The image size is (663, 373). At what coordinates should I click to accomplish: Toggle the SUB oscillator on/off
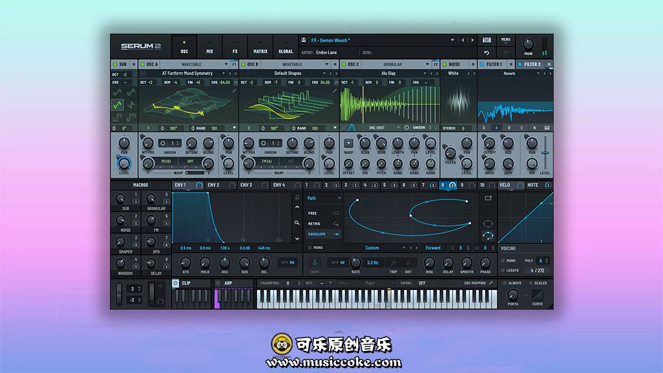click(x=115, y=64)
